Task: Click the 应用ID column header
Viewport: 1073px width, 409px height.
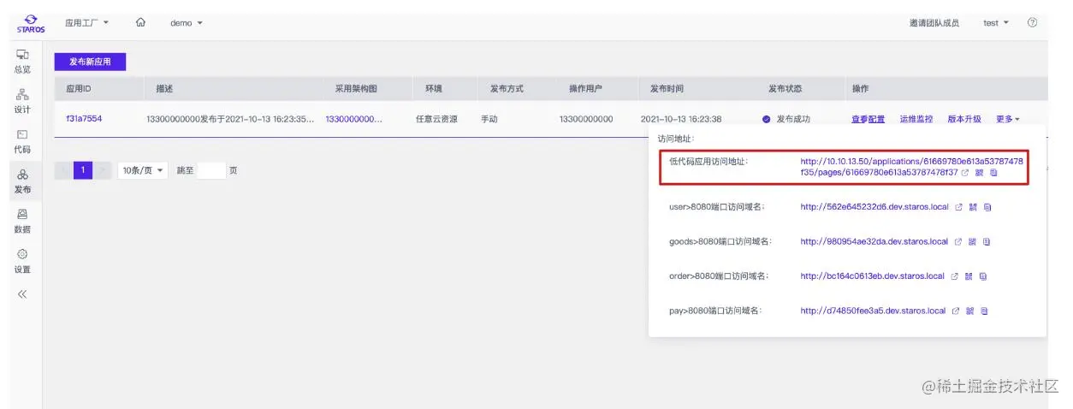Action: [79, 89]
